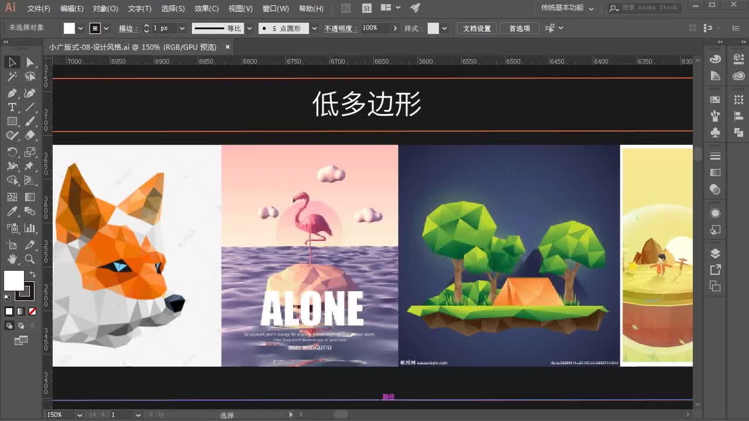Select the Gradient tool

point(30,197)
